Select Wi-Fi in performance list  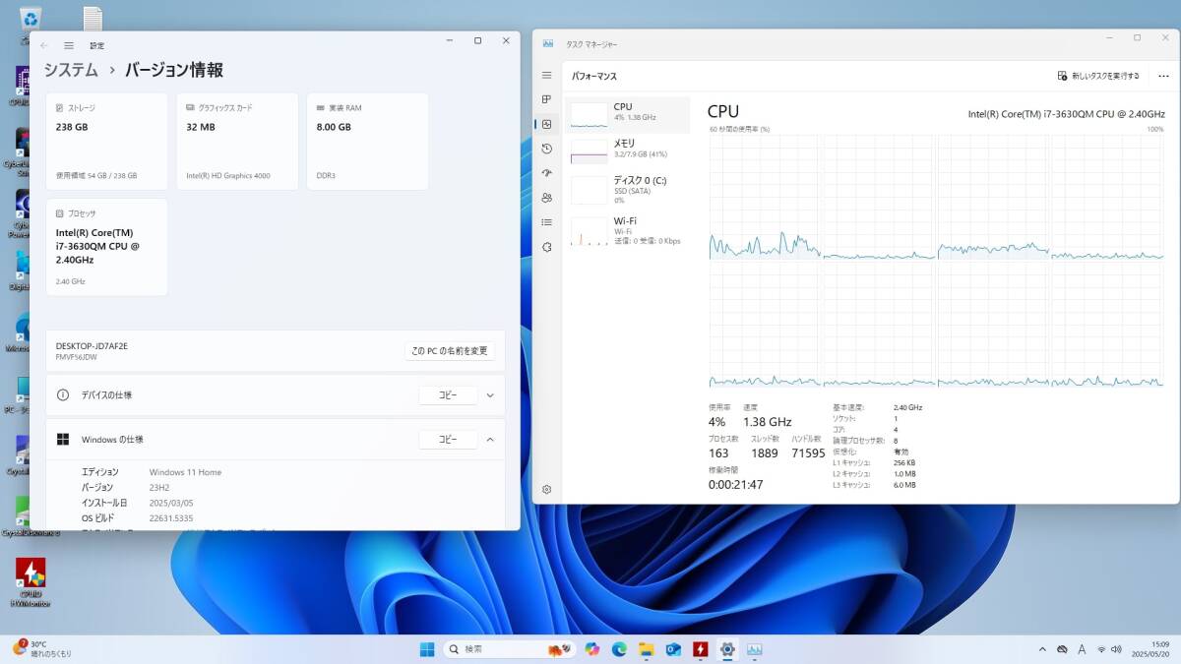(x=629, y=229)
